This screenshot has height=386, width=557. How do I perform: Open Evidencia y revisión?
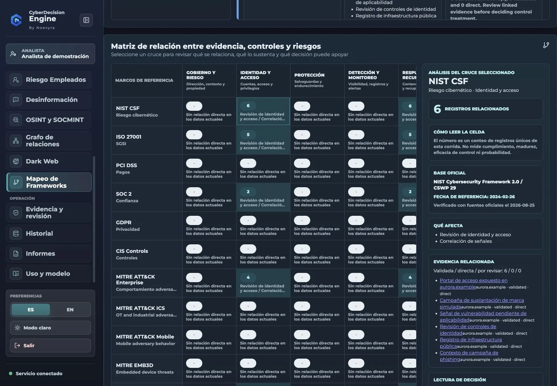[49, 213]
